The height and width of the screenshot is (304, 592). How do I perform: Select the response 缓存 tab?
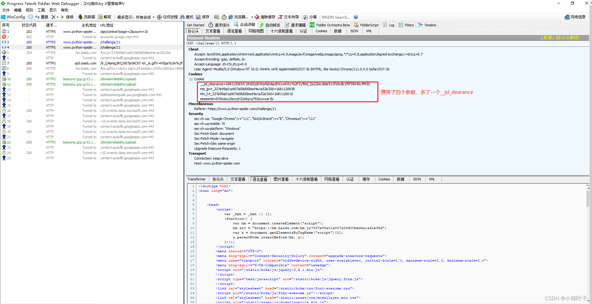[366, 179]
